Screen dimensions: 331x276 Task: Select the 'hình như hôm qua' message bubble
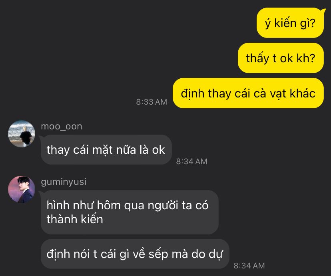click(130, 212)
